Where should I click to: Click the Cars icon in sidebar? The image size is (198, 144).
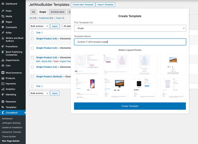tap(3, 66)
